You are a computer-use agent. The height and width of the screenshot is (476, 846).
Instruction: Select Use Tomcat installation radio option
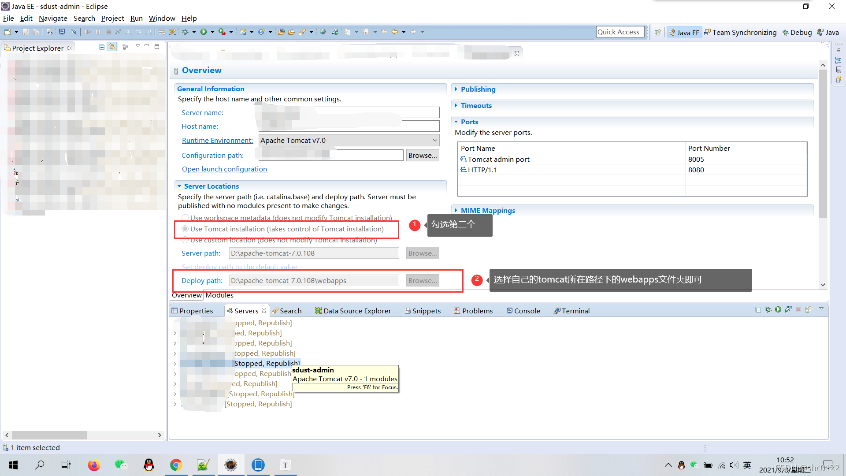click(x=186, y=229)
